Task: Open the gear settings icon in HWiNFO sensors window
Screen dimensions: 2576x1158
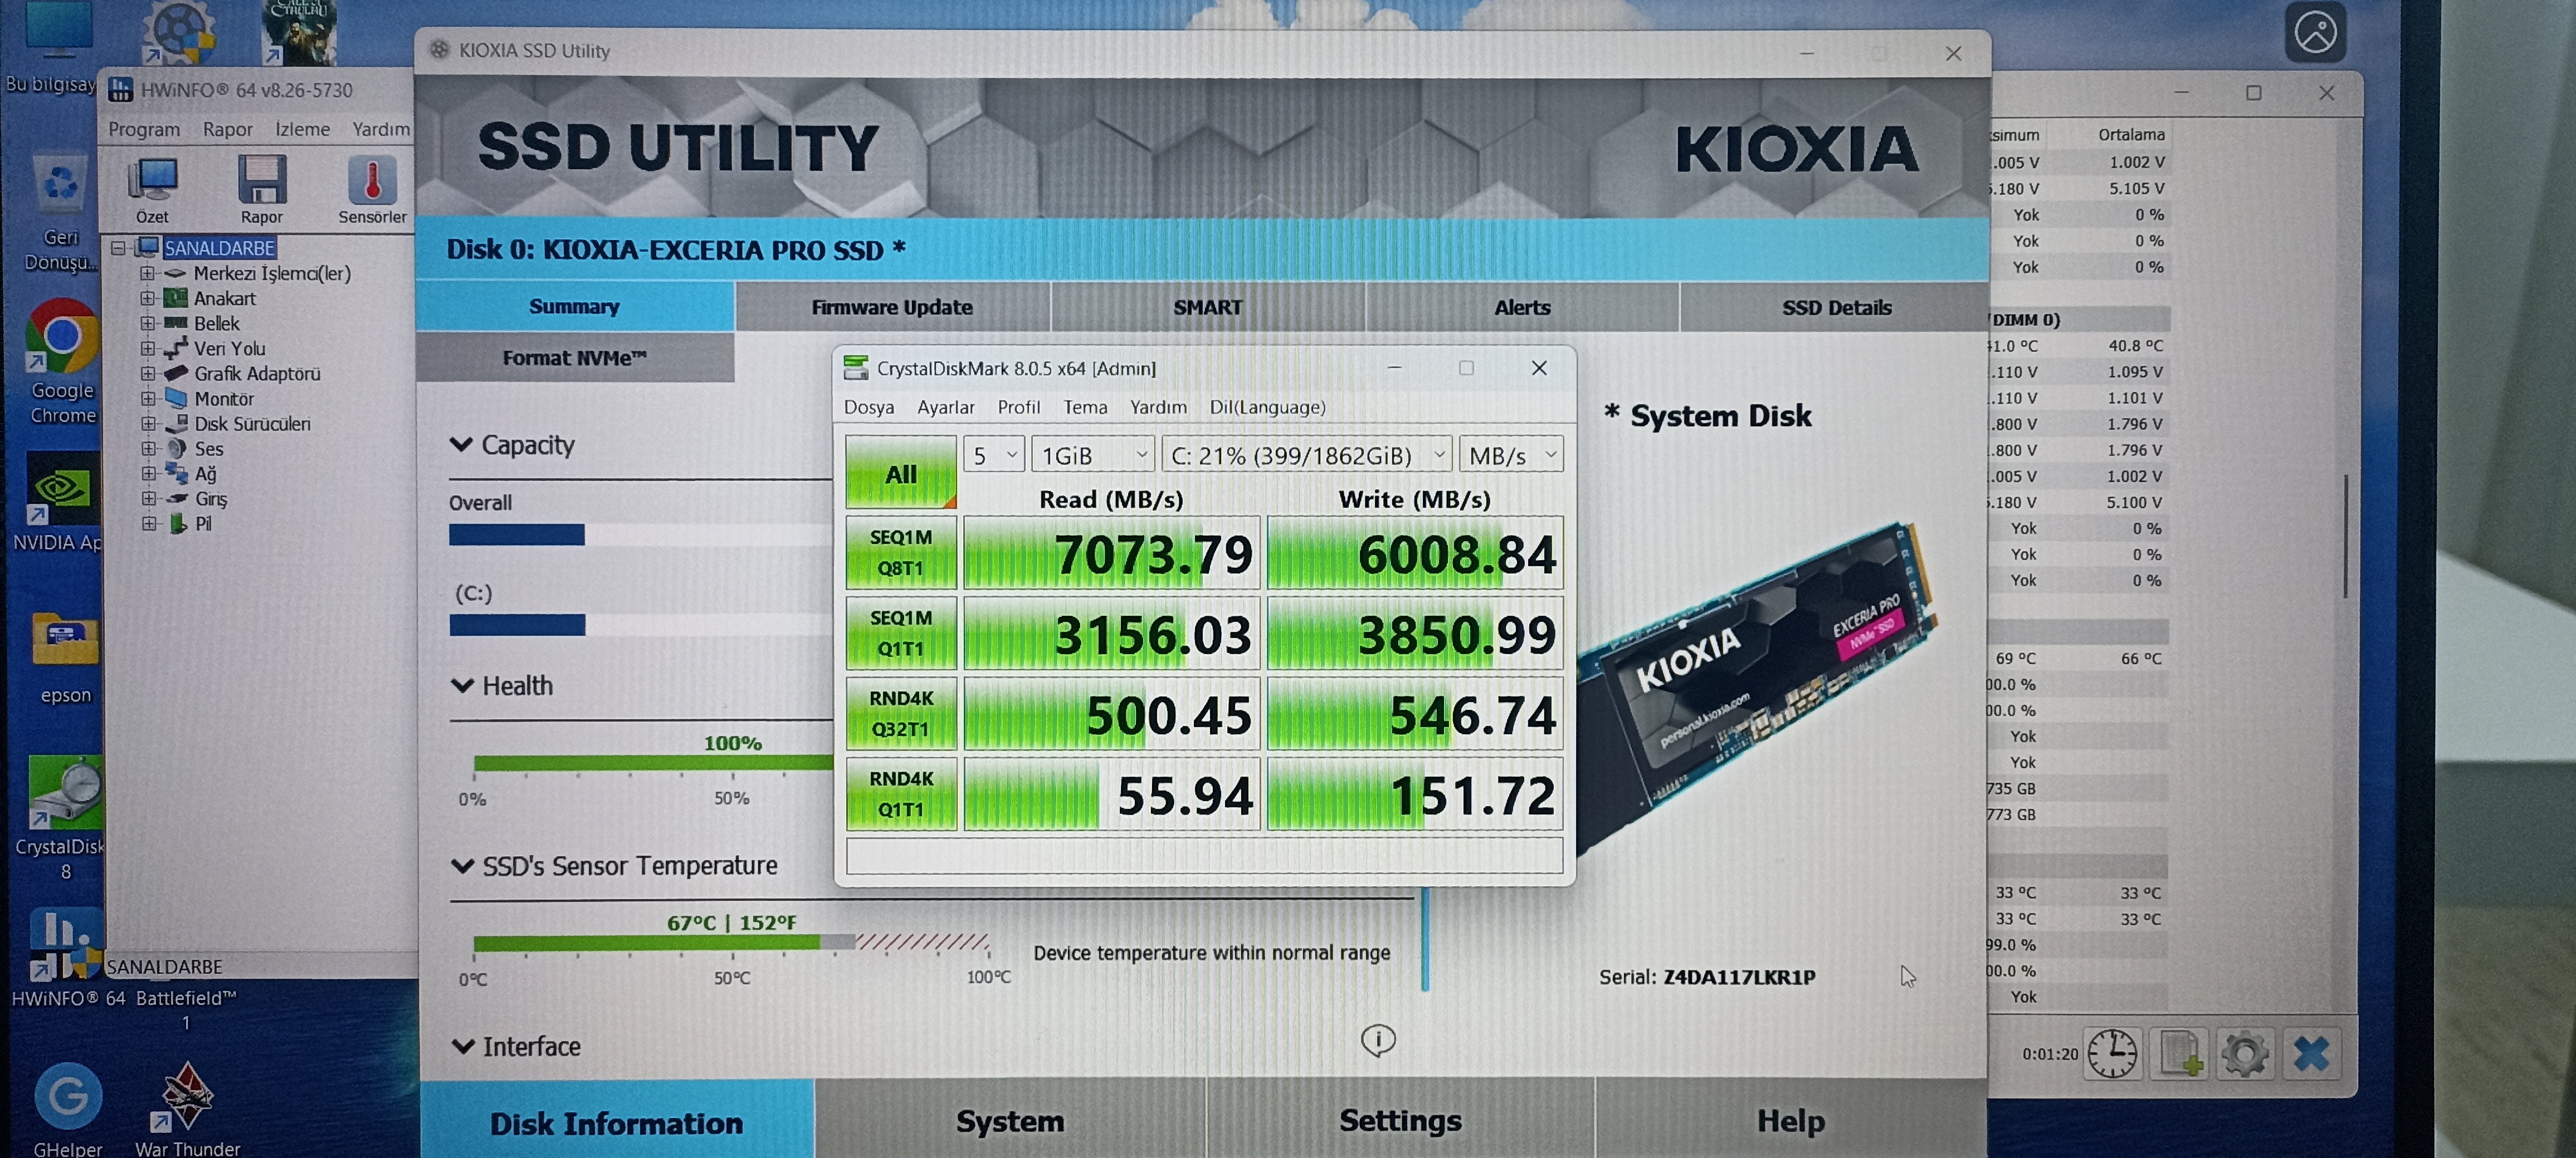Action: (x=2245, y=1053)
